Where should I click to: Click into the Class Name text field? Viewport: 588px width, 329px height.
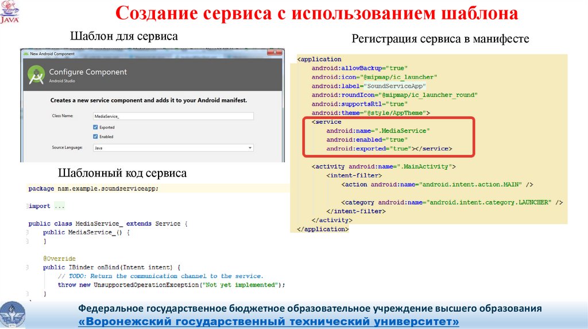(172, 116)
